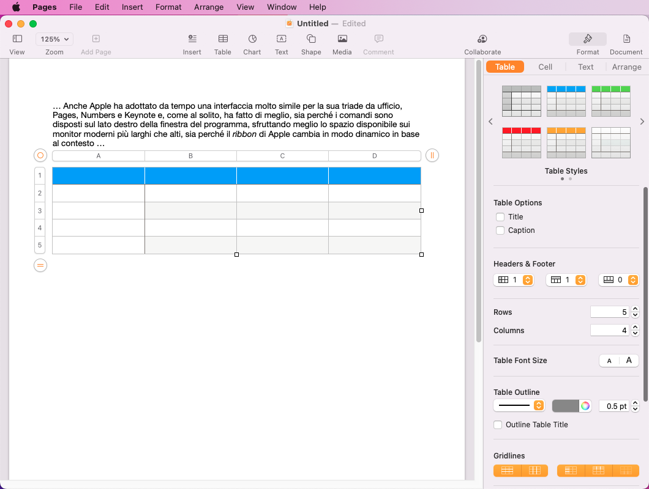Increase table font size with large A
This screenshot has height=489, width=649.
[x=629, y=361]
